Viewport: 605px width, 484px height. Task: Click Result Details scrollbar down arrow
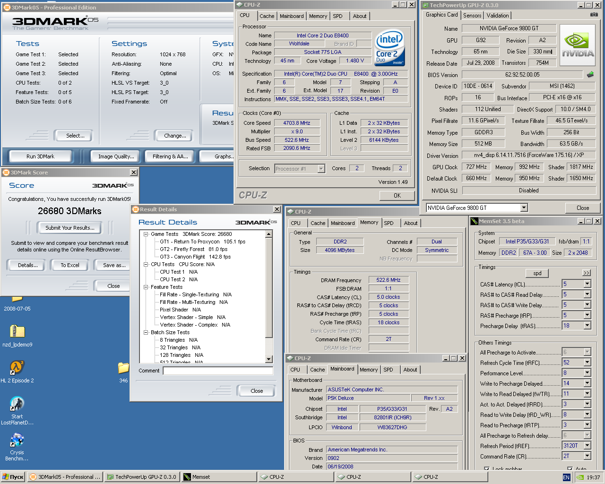click(x=269, y=359)
